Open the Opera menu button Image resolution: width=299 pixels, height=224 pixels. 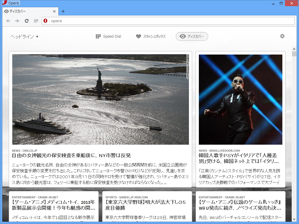11,3
